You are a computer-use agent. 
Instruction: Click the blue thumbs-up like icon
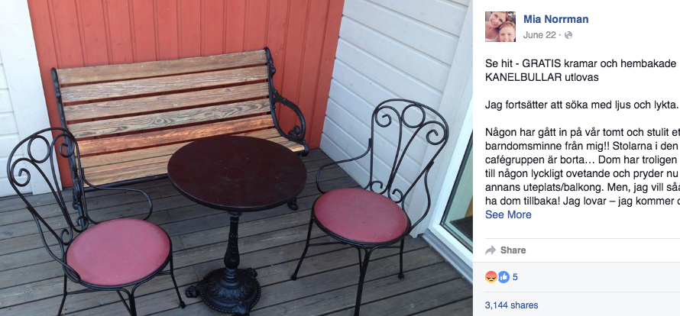(x=504, y=277)
